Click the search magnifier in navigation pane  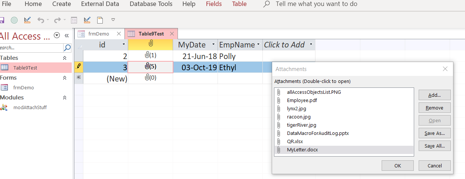click(x=67, y=47)
